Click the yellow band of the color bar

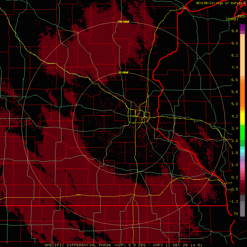(x=242, y=117)
